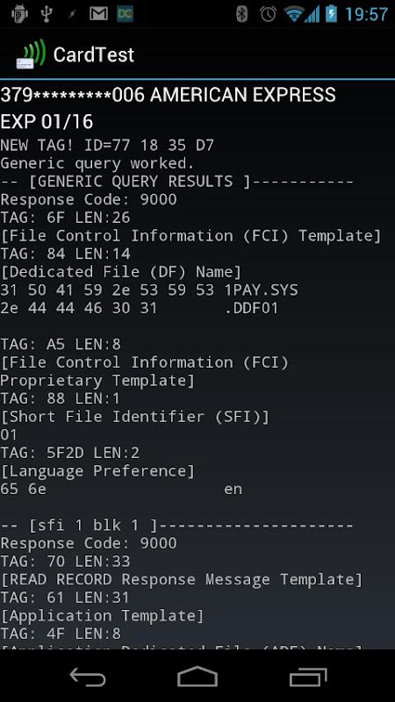Tap the USB connection status icon
The width and height of the screenshot is (395, 702).
coord(46,14)
